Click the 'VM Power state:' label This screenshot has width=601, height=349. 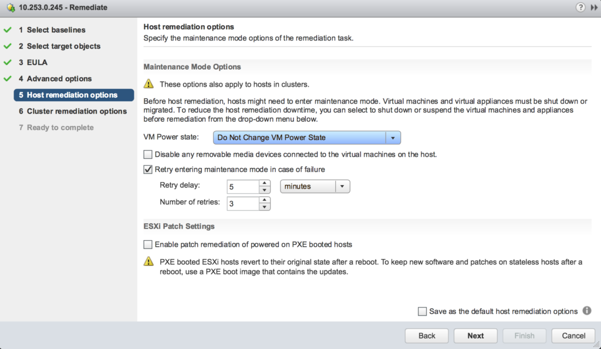point(171,137)
